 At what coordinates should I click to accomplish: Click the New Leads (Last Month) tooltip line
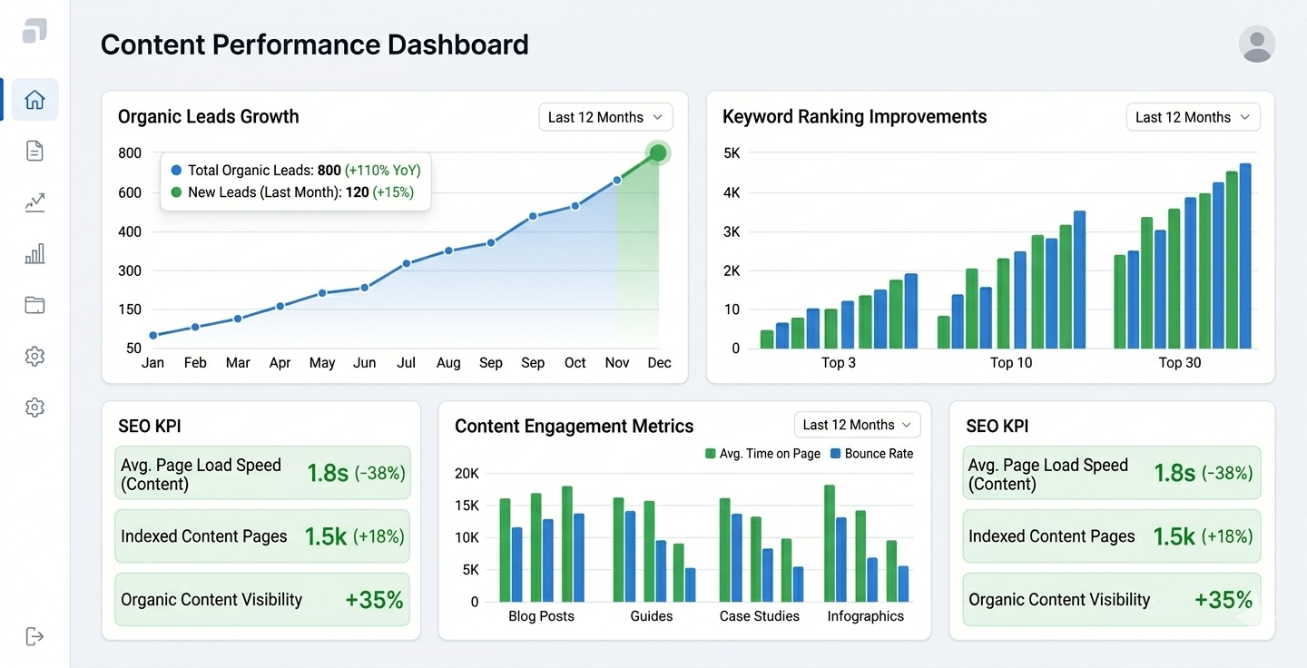click(x=292, y=192)
